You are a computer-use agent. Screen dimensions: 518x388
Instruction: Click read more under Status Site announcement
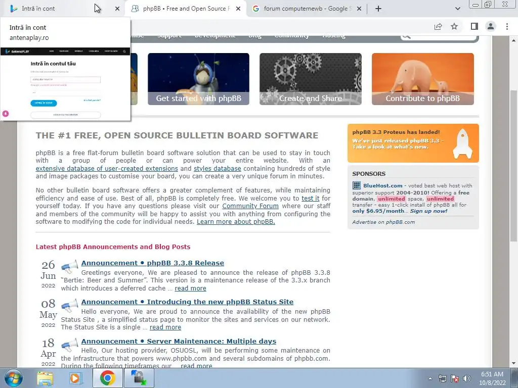(165, 327)
